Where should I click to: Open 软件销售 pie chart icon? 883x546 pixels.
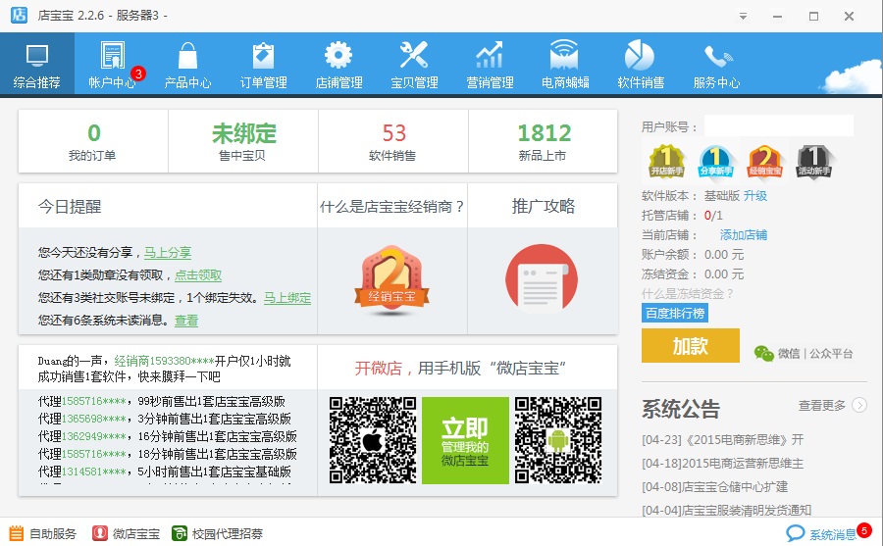641,65
